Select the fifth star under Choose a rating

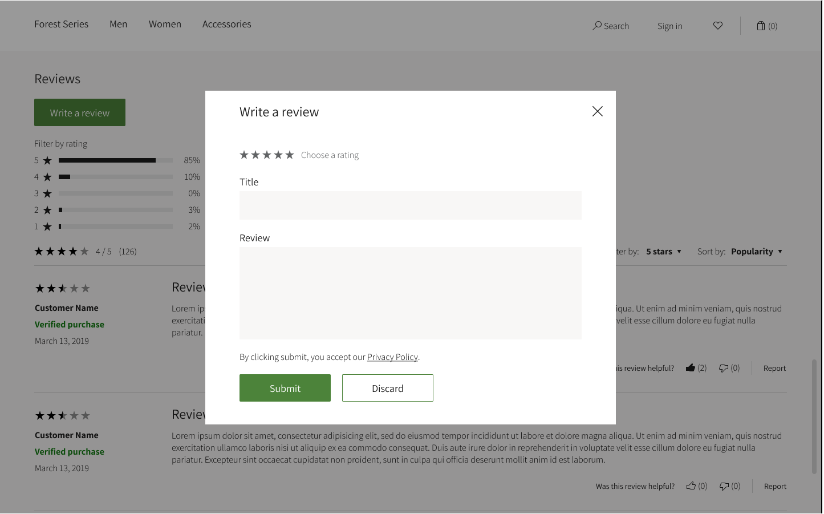click(x=290, y=155)
